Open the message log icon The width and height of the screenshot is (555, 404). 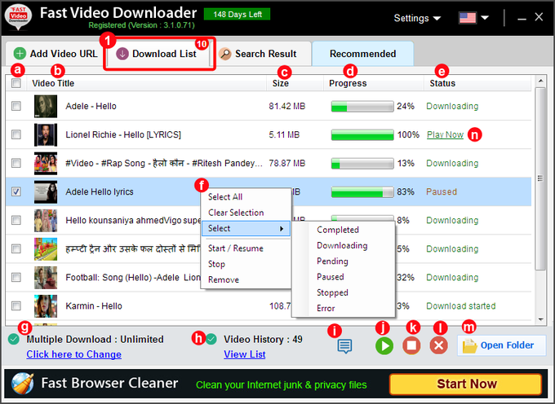[345, 346]
